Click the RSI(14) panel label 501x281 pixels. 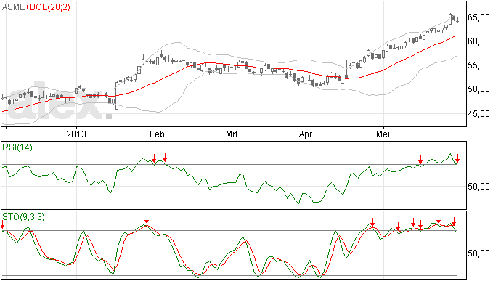17,147
